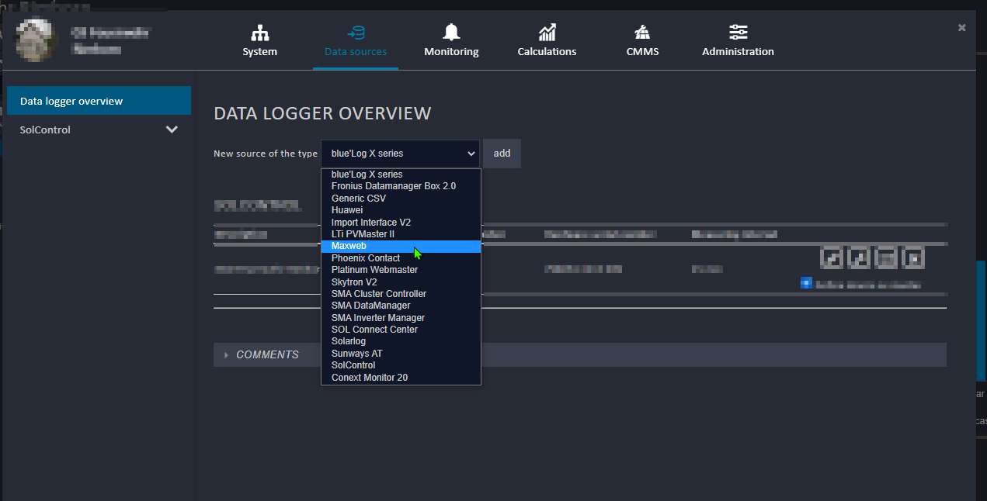This screenshot has width=987, height=501.
Task: Go to the Calculations tab
Action: point(547,41)
